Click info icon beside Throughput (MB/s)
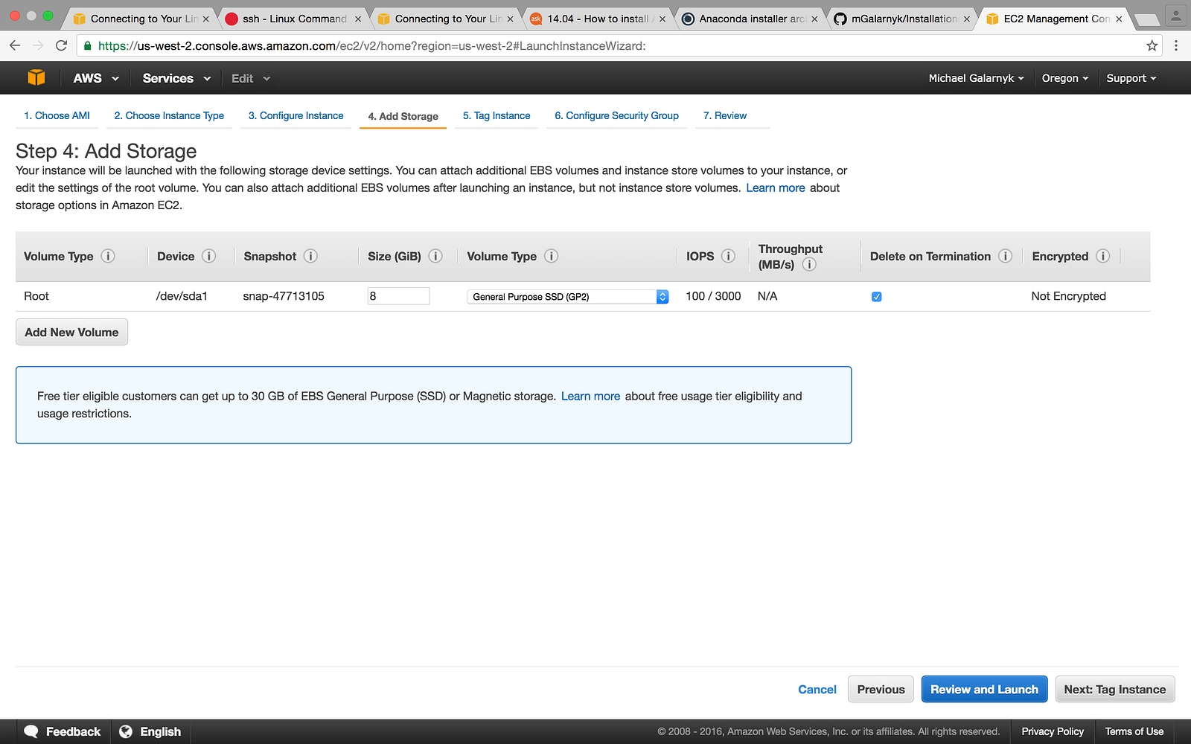 (809, 265)
